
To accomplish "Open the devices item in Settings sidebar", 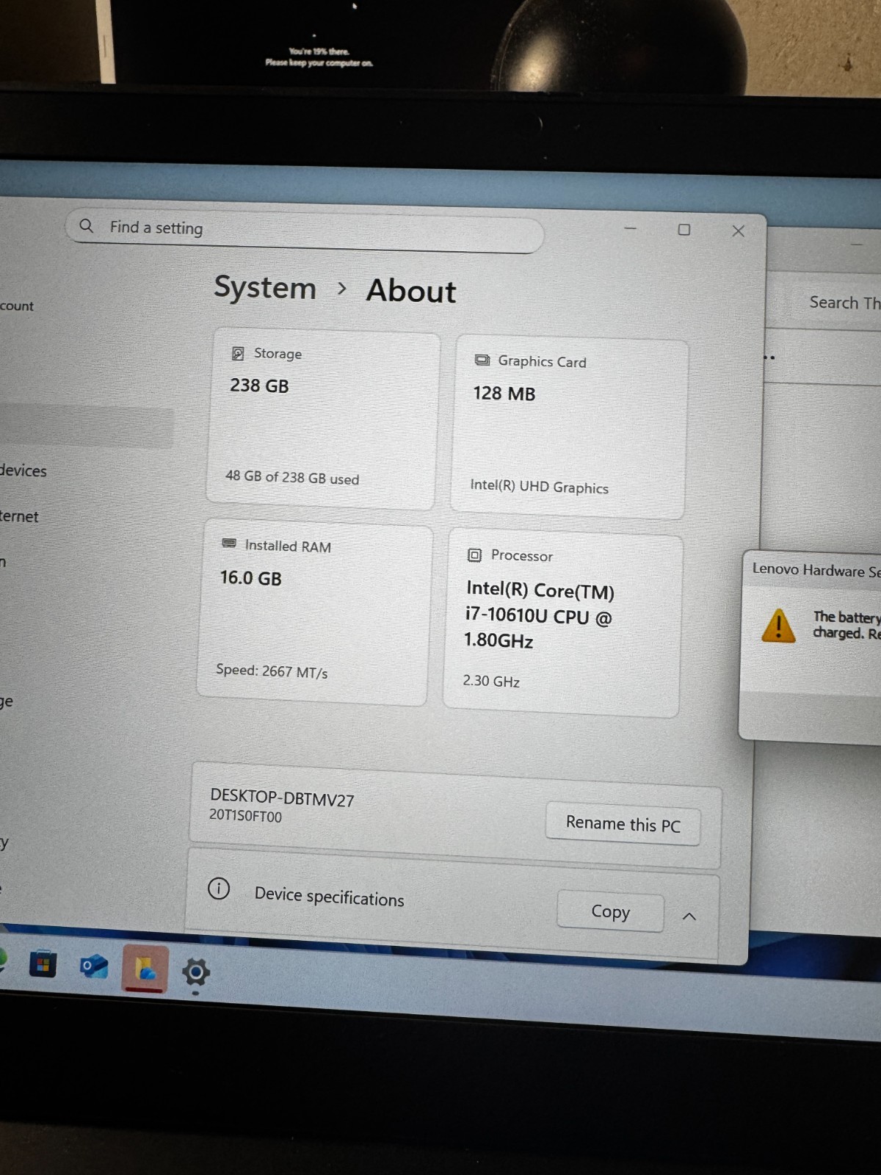I will click(x=23, y=471).
